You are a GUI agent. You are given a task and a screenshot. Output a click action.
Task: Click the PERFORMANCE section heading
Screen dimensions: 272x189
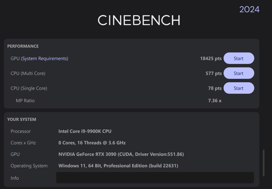pos(23,46)
